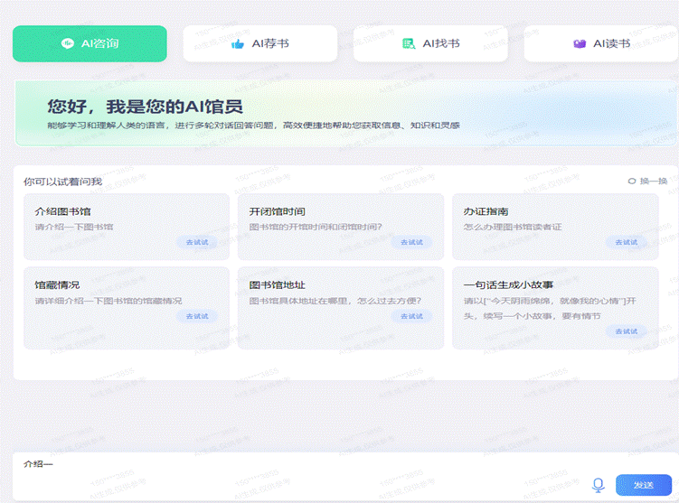
Task: Select the 馆藏情况 card title
Action: click(57, 285)
